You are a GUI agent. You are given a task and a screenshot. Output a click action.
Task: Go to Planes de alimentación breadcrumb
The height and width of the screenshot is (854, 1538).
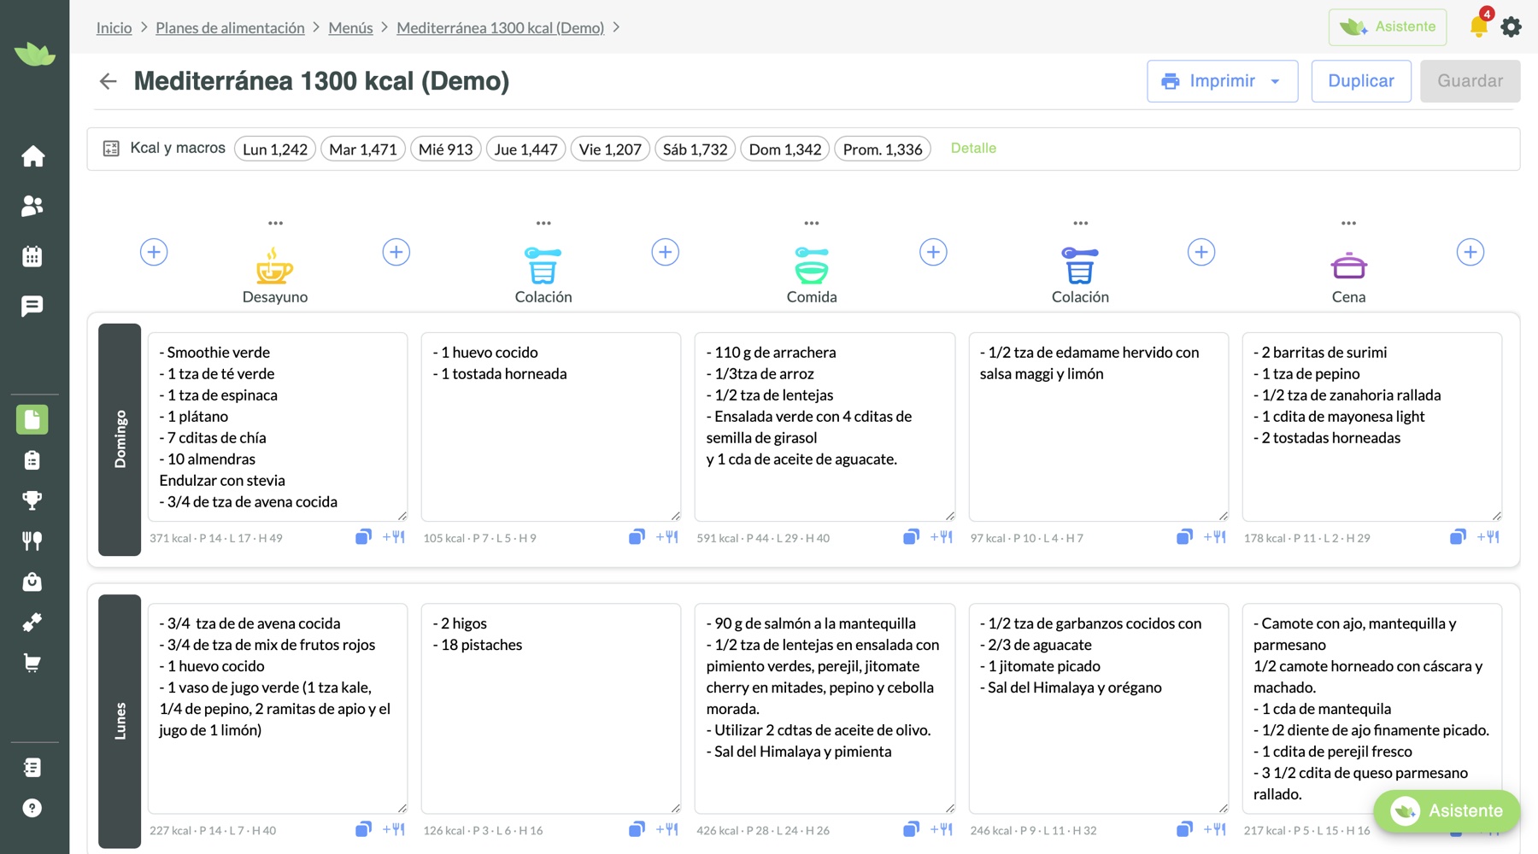[230, 28]
